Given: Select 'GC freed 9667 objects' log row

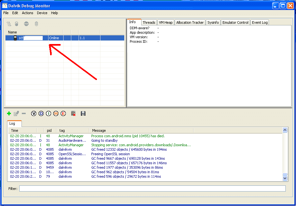Looking at the screenshot, I should click(x=145, y=158).
